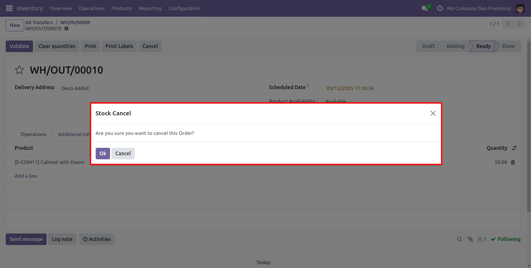Mark WH/OUT/00010 as favorite with star
Screen dimensions: 531x268
click(19, 70)
